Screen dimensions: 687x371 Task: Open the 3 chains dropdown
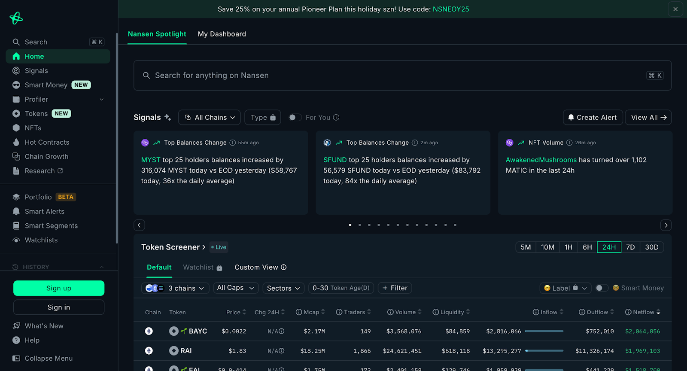(175, 288)
